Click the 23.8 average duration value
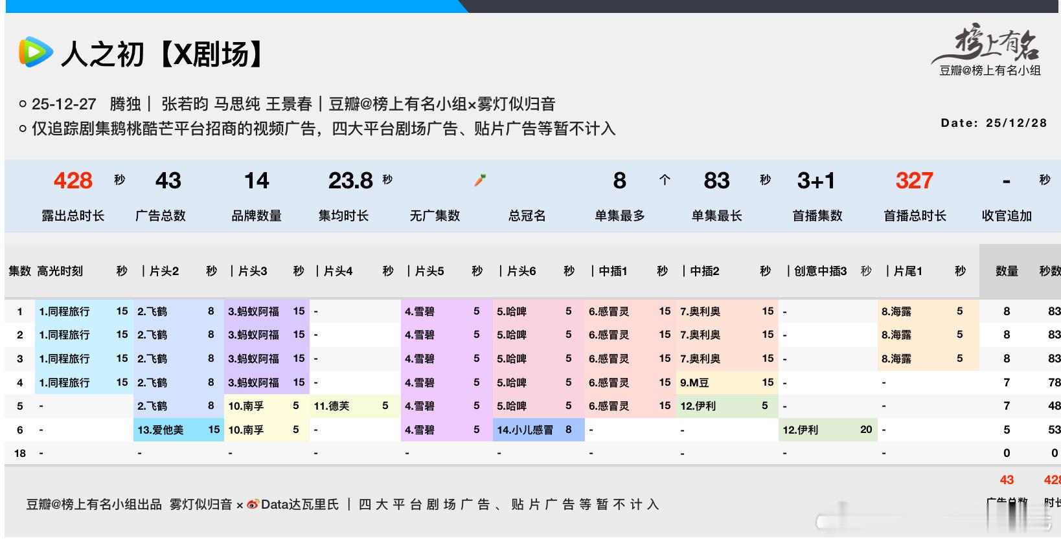 [350, 181]
